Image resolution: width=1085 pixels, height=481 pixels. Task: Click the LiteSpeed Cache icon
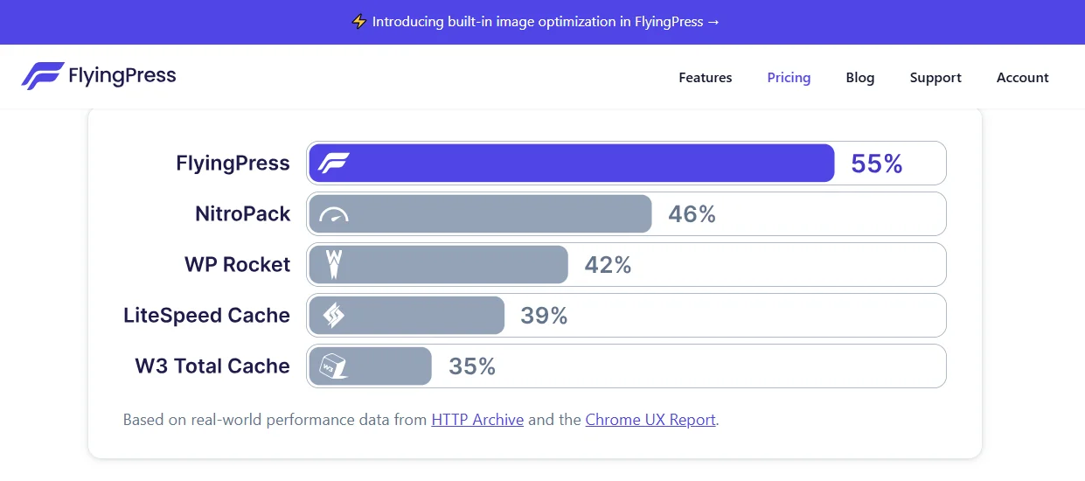click(x=333, y=315)
